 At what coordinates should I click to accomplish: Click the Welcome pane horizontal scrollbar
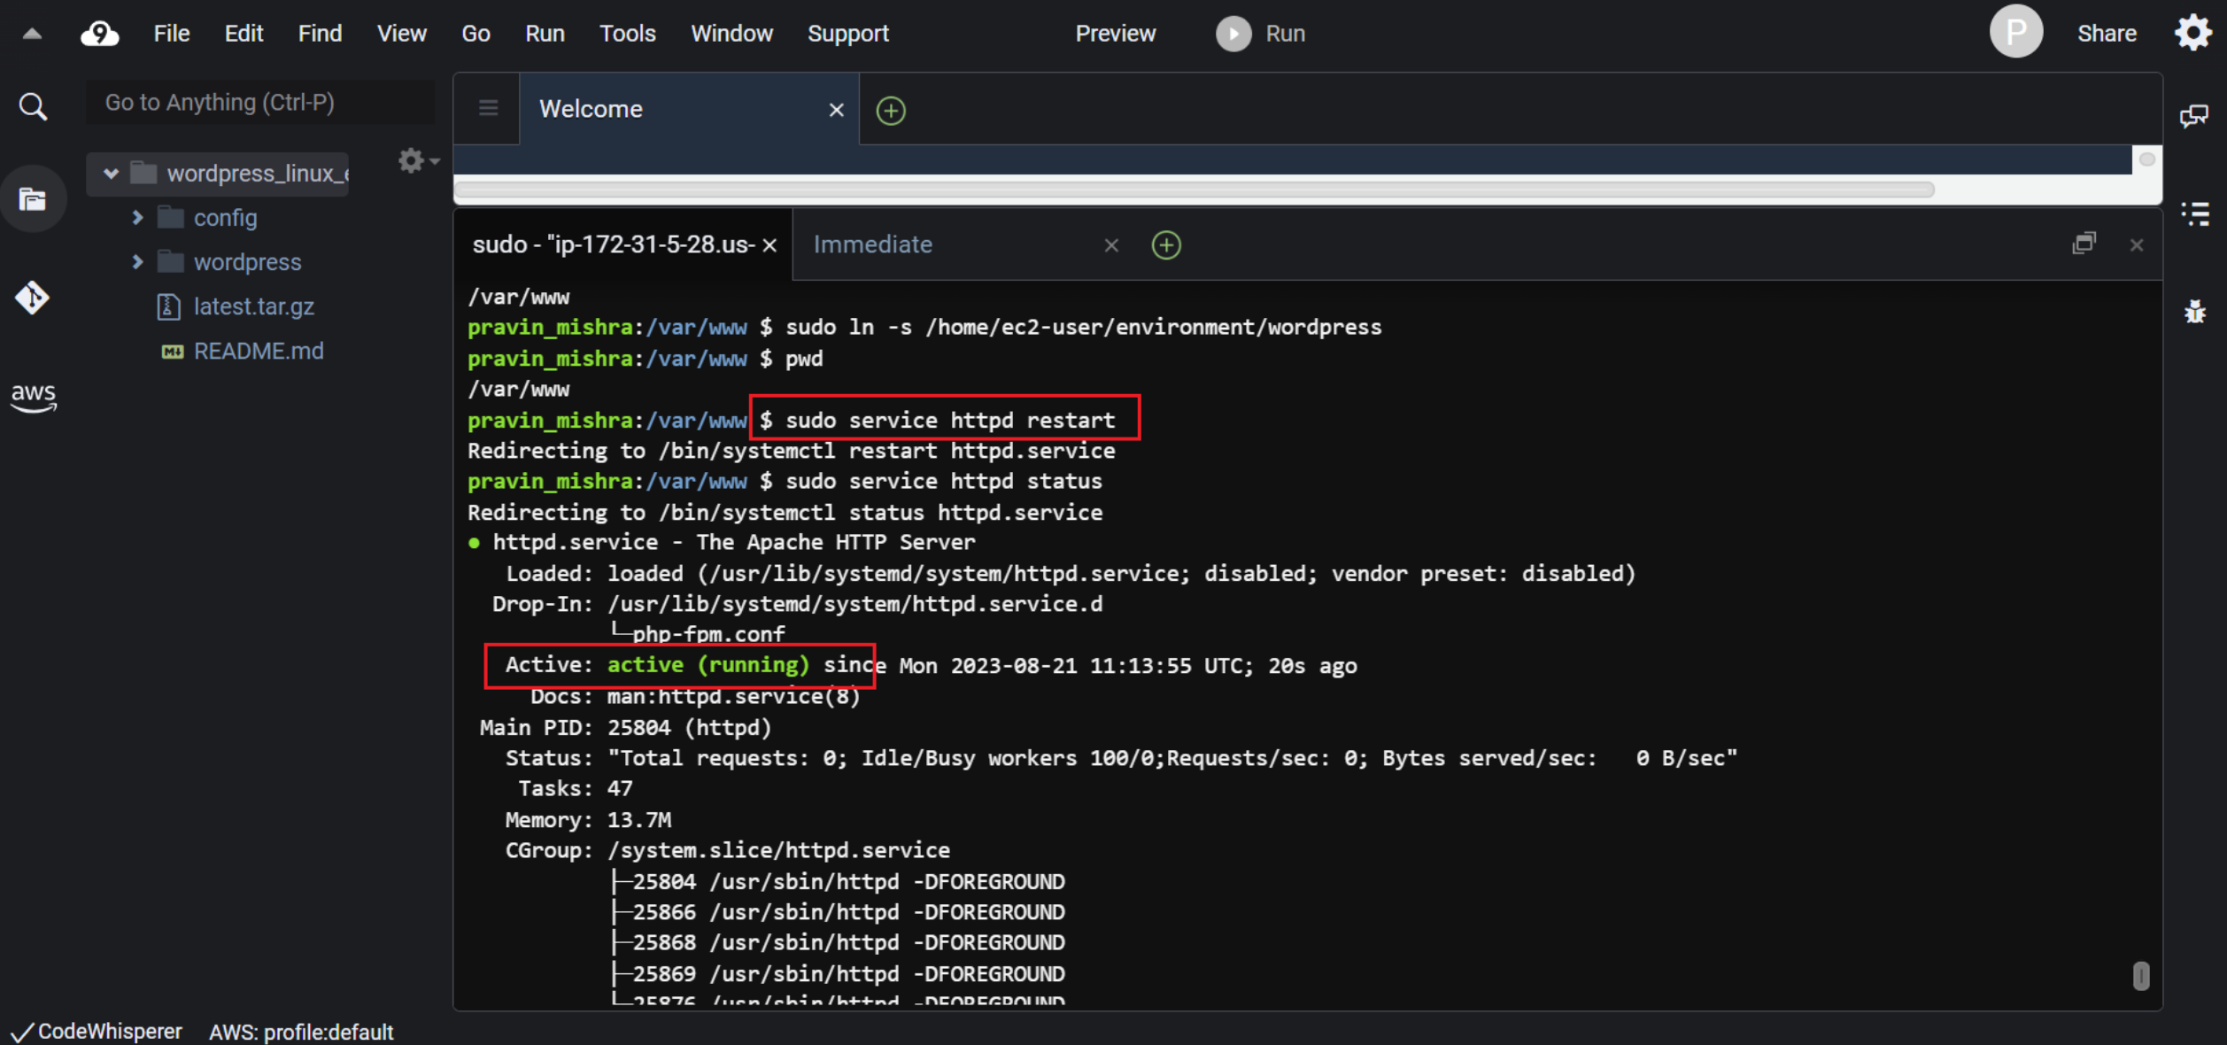click(1195, 190)
